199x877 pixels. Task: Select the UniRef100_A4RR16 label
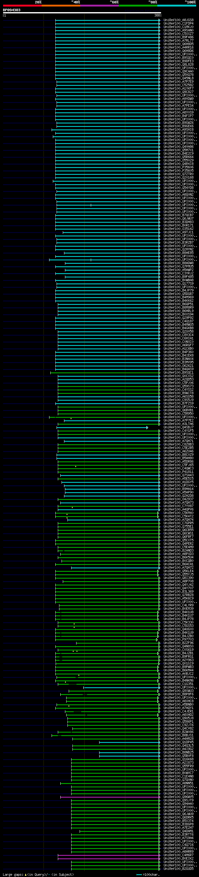click(178, 47)
